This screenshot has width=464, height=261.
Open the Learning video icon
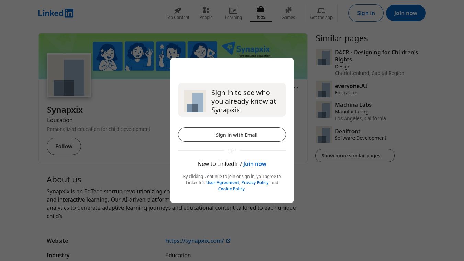233,11
